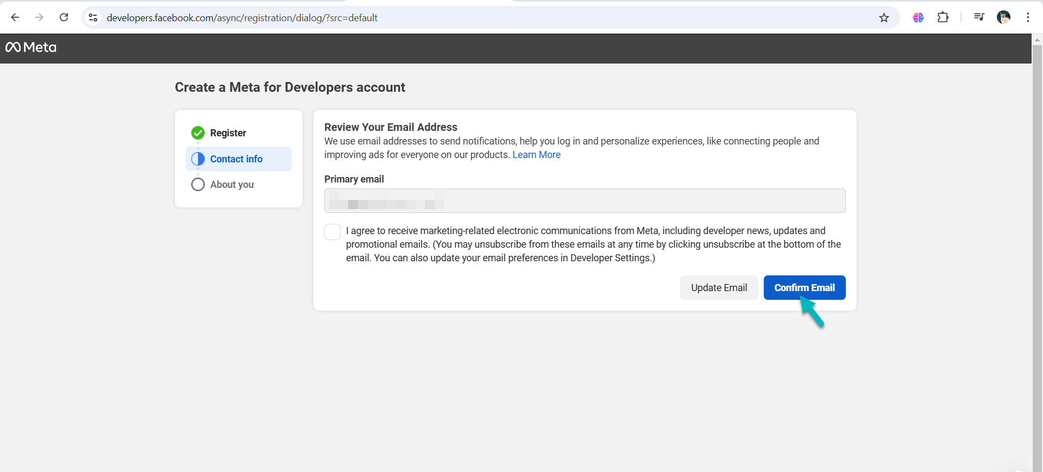This screenshot has width=1043, height=472.
Task: Click the Confirm Email button
Action: pos(805,287)
